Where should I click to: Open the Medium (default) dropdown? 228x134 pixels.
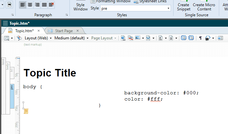tap(71, 38)
